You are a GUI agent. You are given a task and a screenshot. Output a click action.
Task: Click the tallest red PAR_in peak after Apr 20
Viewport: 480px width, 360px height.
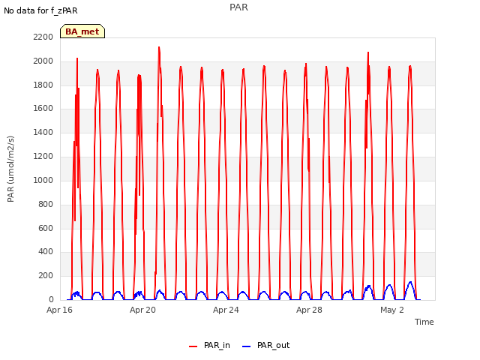[159, 48]
